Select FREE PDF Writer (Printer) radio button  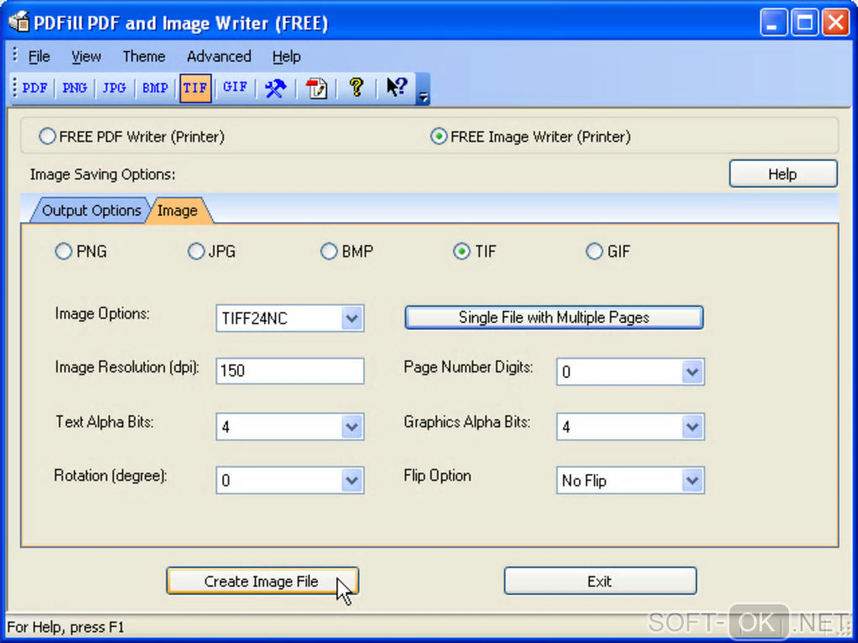pyautogui.click(x=47, y=136)
